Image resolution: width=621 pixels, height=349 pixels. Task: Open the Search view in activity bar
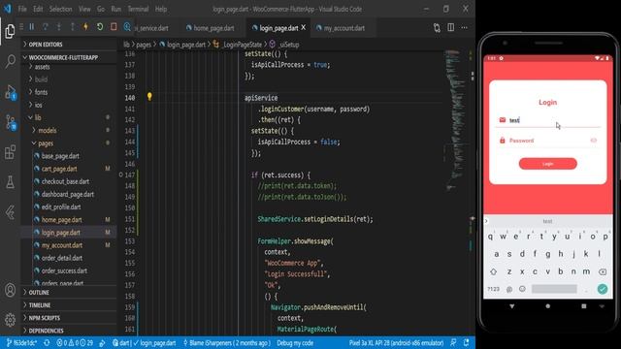[x=11, y=60]
